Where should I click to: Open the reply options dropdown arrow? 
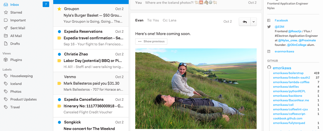[253, 22]
